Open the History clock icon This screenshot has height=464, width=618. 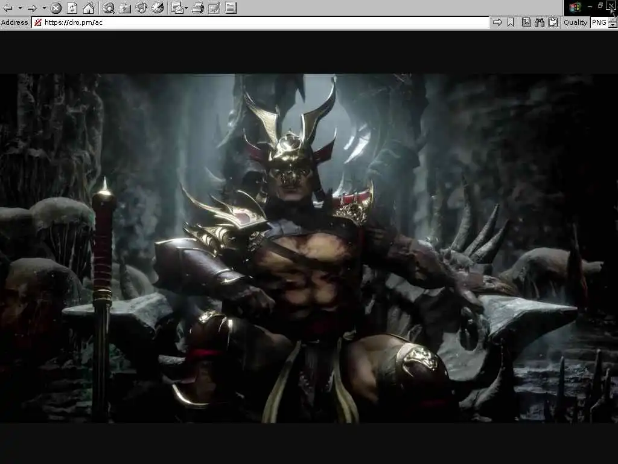click(158, 7)
